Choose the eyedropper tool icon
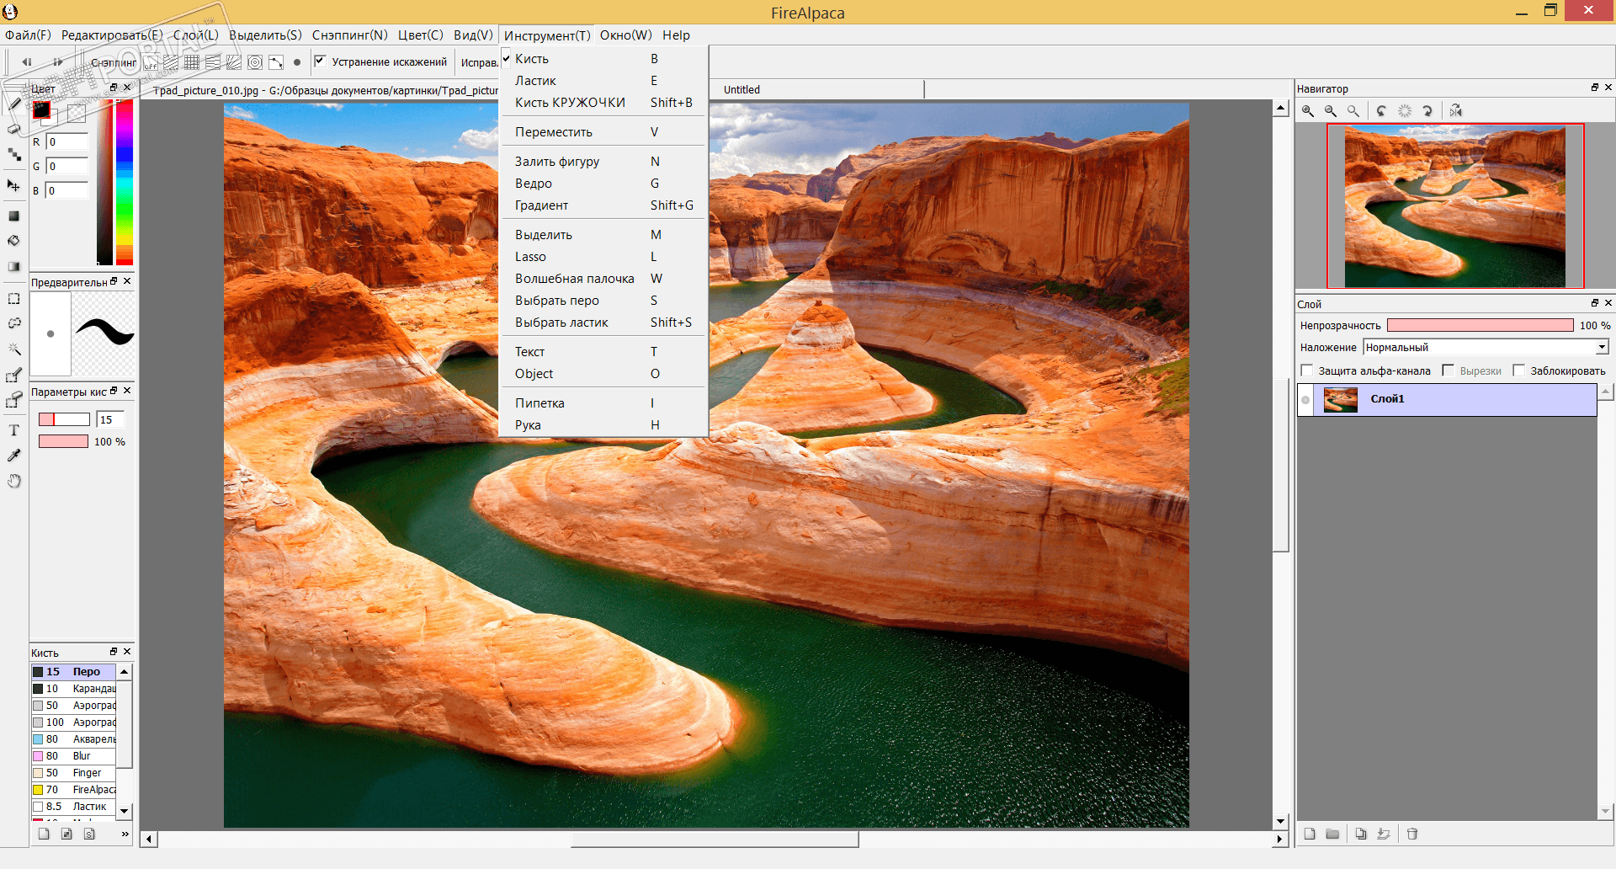 pyautogui.click(x=14, y=456)
